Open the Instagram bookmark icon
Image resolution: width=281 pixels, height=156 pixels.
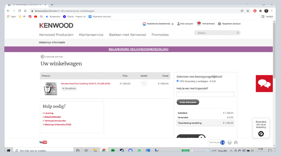point(30,17)
